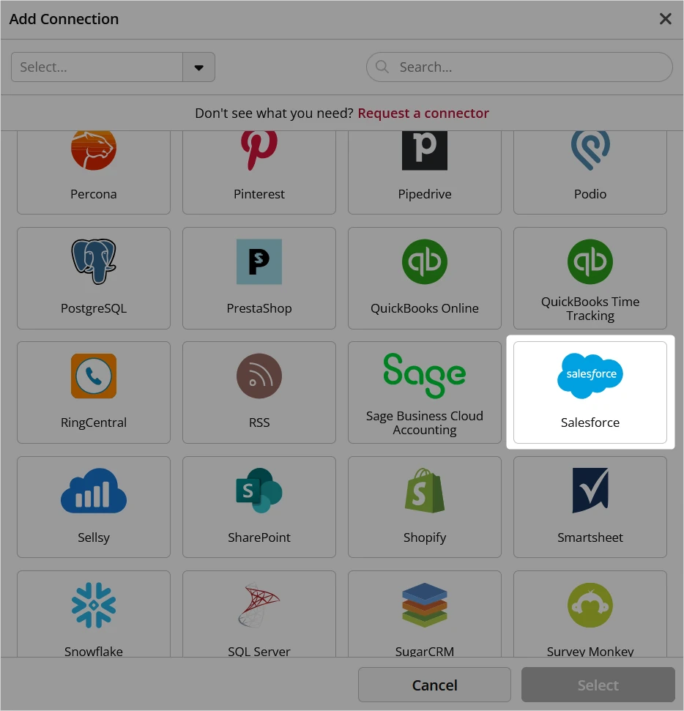Select the PrestaShop connector icon

coord(259,261)
